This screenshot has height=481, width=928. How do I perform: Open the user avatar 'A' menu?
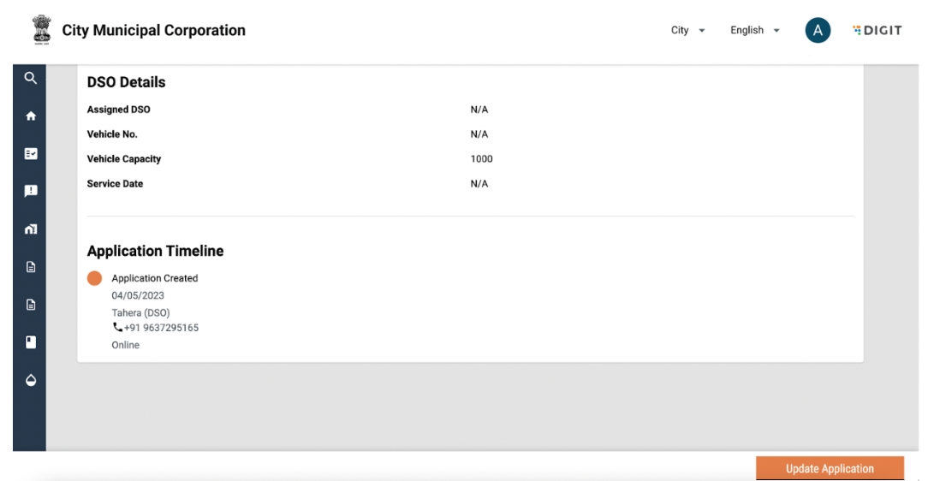tap(818, 31)
